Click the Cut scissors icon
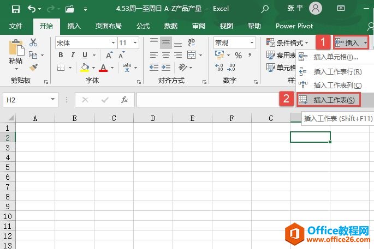374x249 pixels. point(33,42)
